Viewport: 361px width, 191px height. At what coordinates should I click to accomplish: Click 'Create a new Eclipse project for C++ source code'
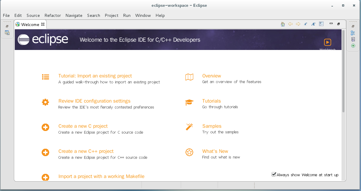tap(103, 158)
